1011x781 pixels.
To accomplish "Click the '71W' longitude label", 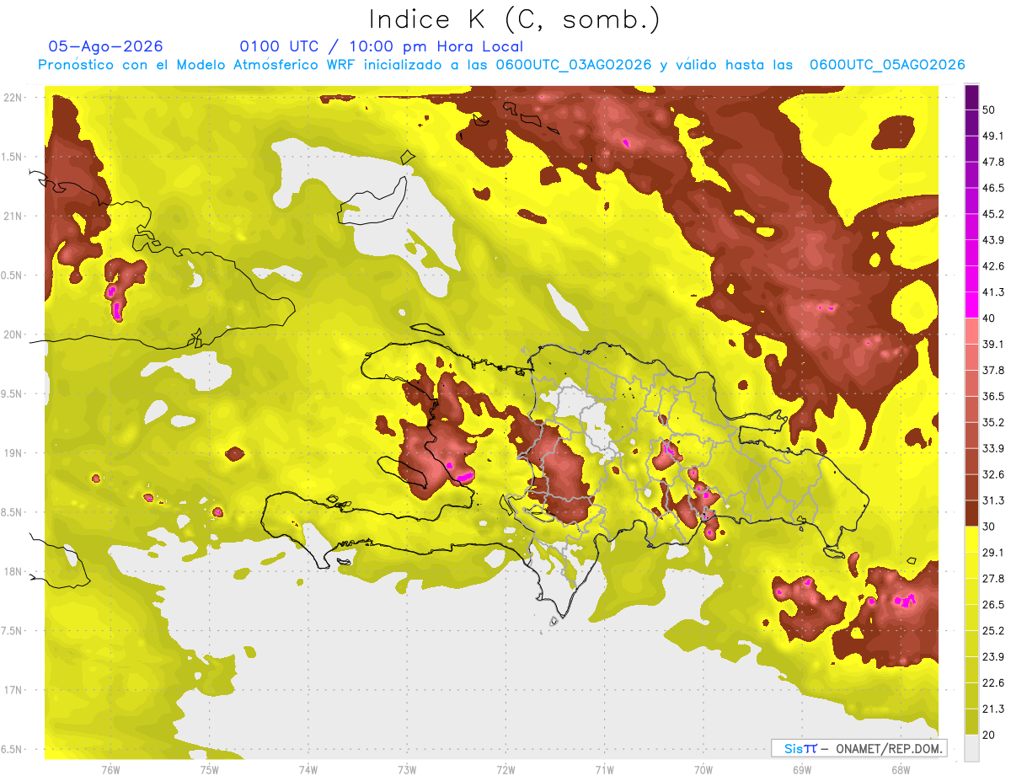I will coord(604,769).
